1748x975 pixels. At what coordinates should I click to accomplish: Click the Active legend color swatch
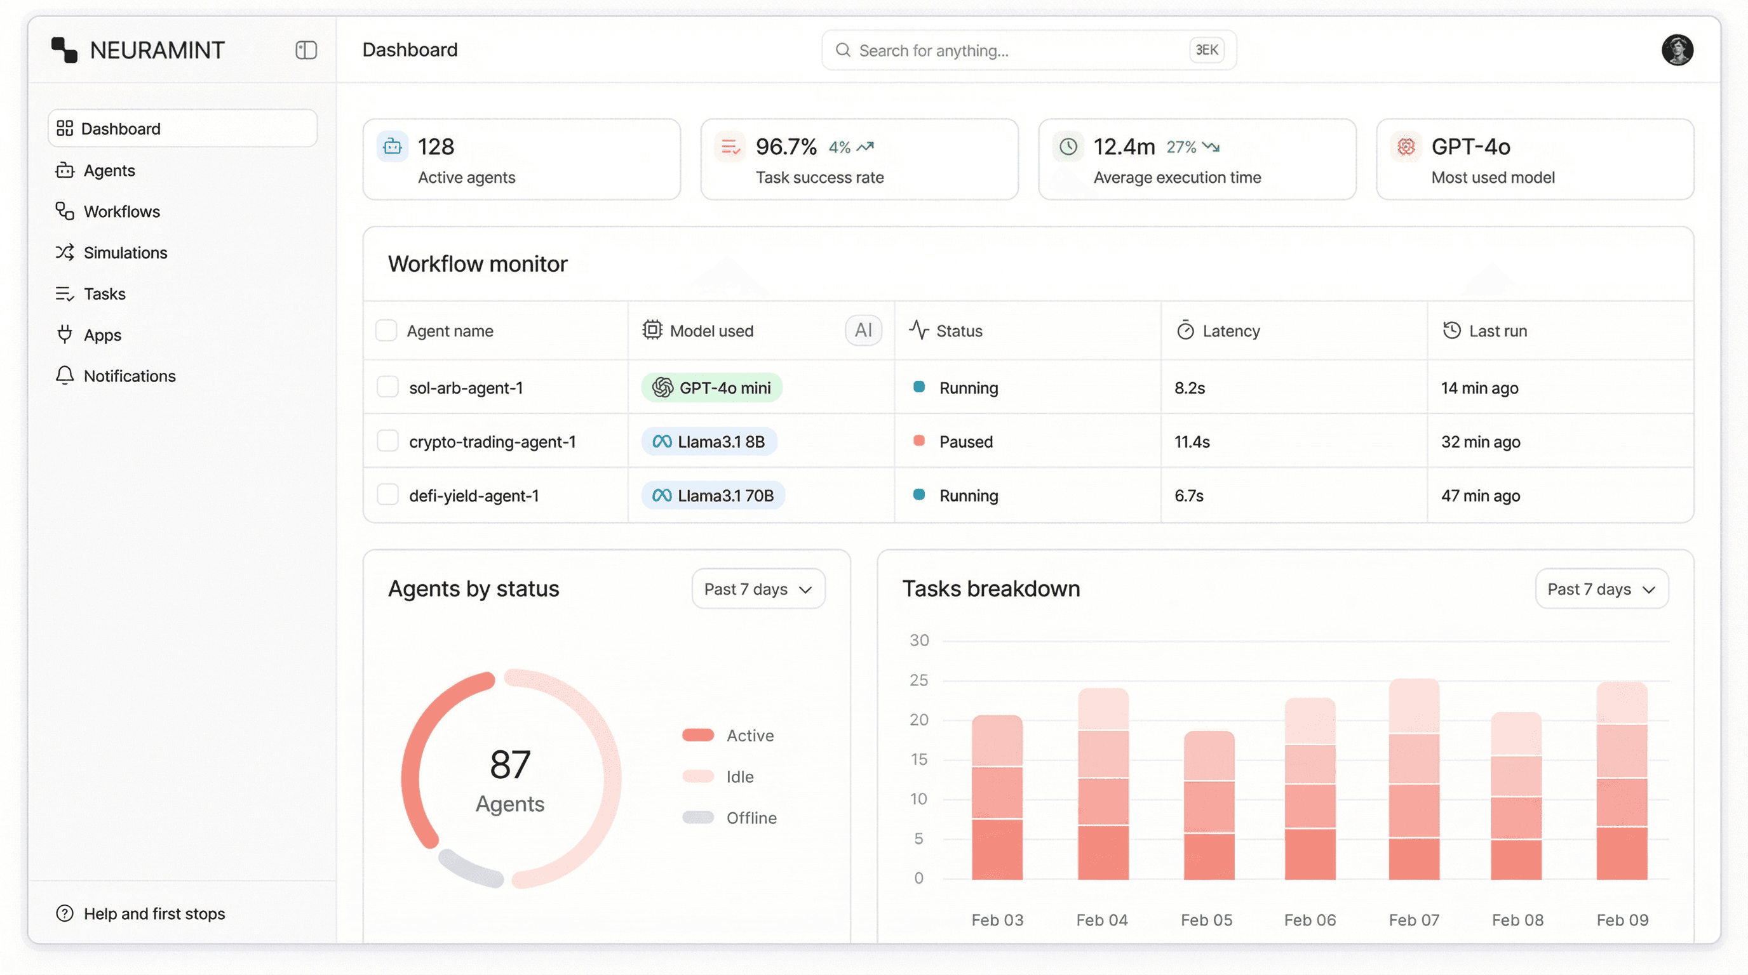tap(697, 734)
